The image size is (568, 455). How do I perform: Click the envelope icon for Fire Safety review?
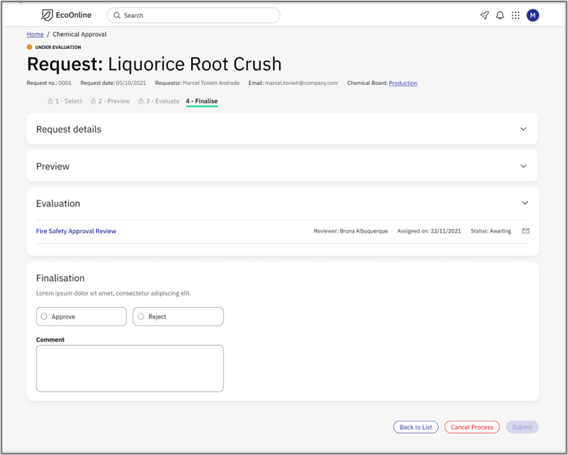(x=525, y=231)
